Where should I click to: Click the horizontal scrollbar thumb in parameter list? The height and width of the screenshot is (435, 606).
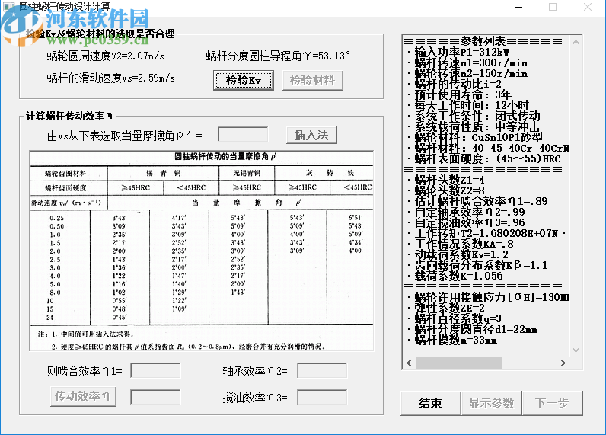459,363
